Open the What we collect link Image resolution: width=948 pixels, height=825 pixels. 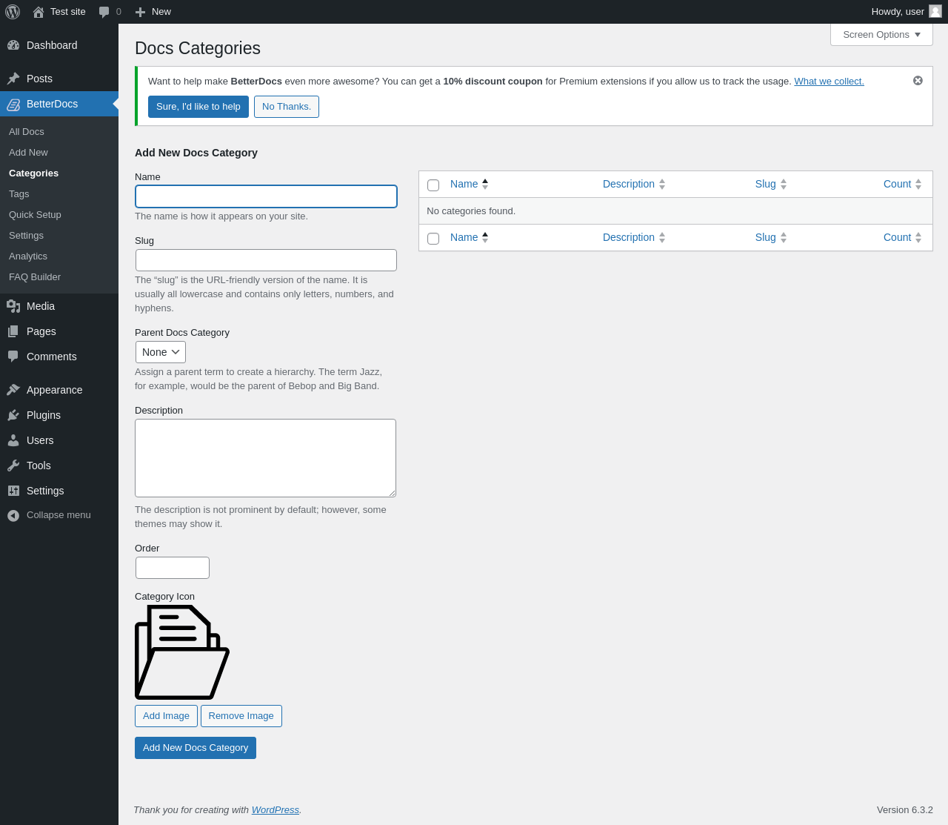[829, 82]
